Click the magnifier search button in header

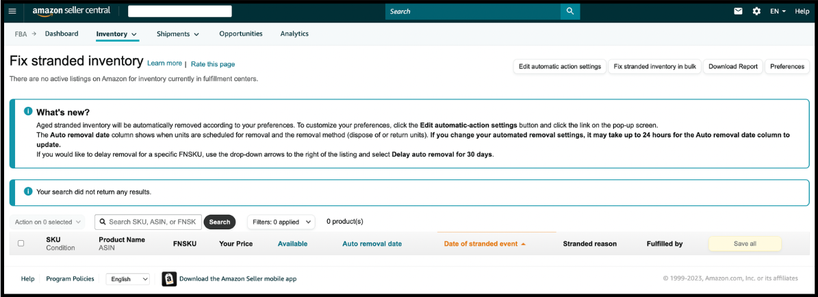pos(570,11)
